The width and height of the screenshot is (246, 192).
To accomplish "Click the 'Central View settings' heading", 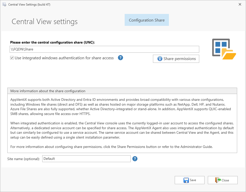I will coord(44,22).
